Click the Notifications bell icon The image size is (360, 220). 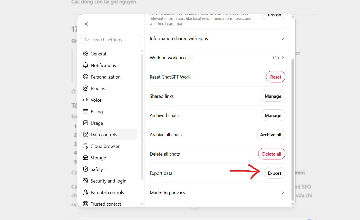coord(85,65)
